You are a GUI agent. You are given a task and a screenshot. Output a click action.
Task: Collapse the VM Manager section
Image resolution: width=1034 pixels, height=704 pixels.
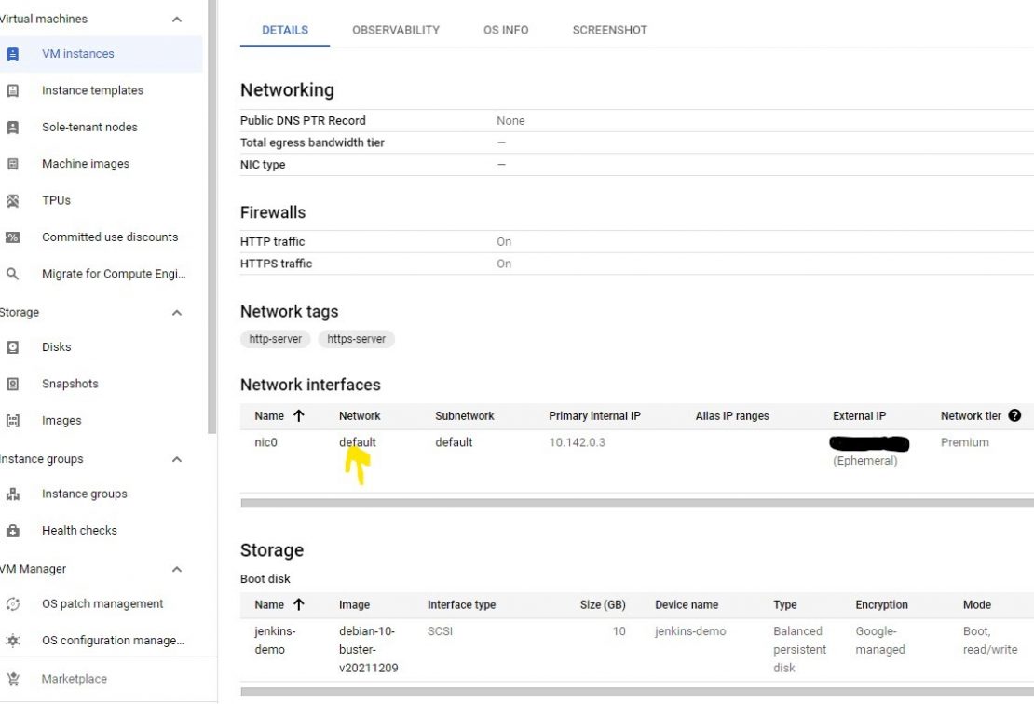coord(176,569)
